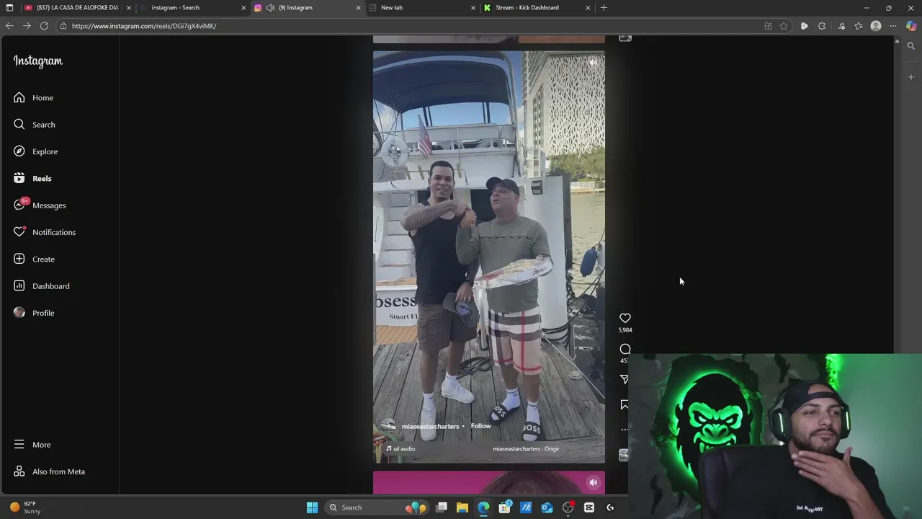Share the reel via paper plane icon

pyautogui.click(x=624, y=379)
